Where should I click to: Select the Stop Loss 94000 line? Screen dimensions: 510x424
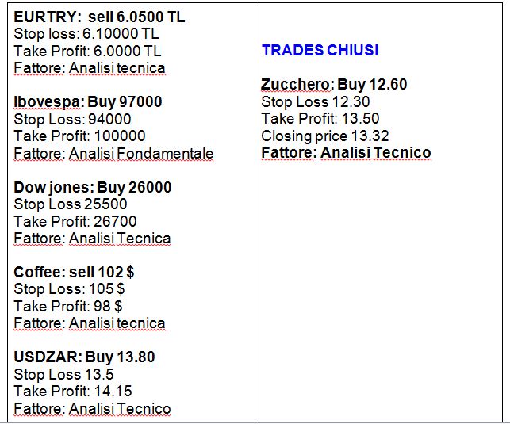click(x=72, y=119)
